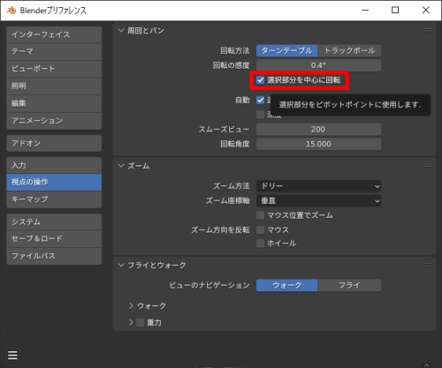Click the フライとウォーク panel title
442x368 pixels.
(156, 266)
